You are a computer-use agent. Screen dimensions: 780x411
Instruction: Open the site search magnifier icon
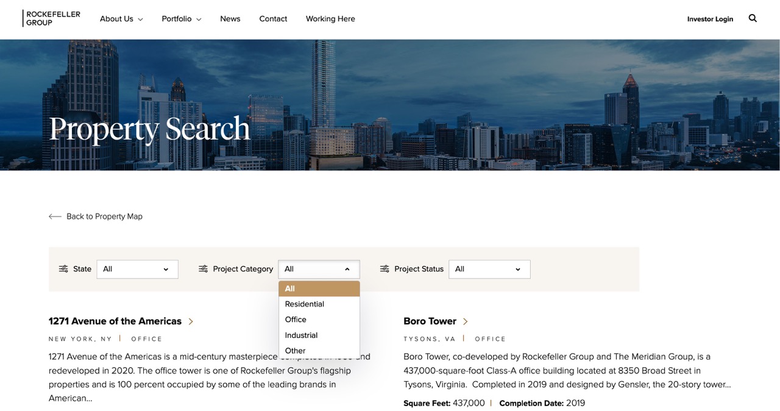point(753,18)
